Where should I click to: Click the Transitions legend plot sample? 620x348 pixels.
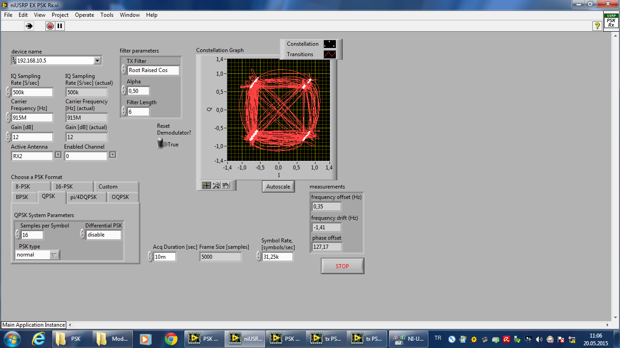pos(330,54)
